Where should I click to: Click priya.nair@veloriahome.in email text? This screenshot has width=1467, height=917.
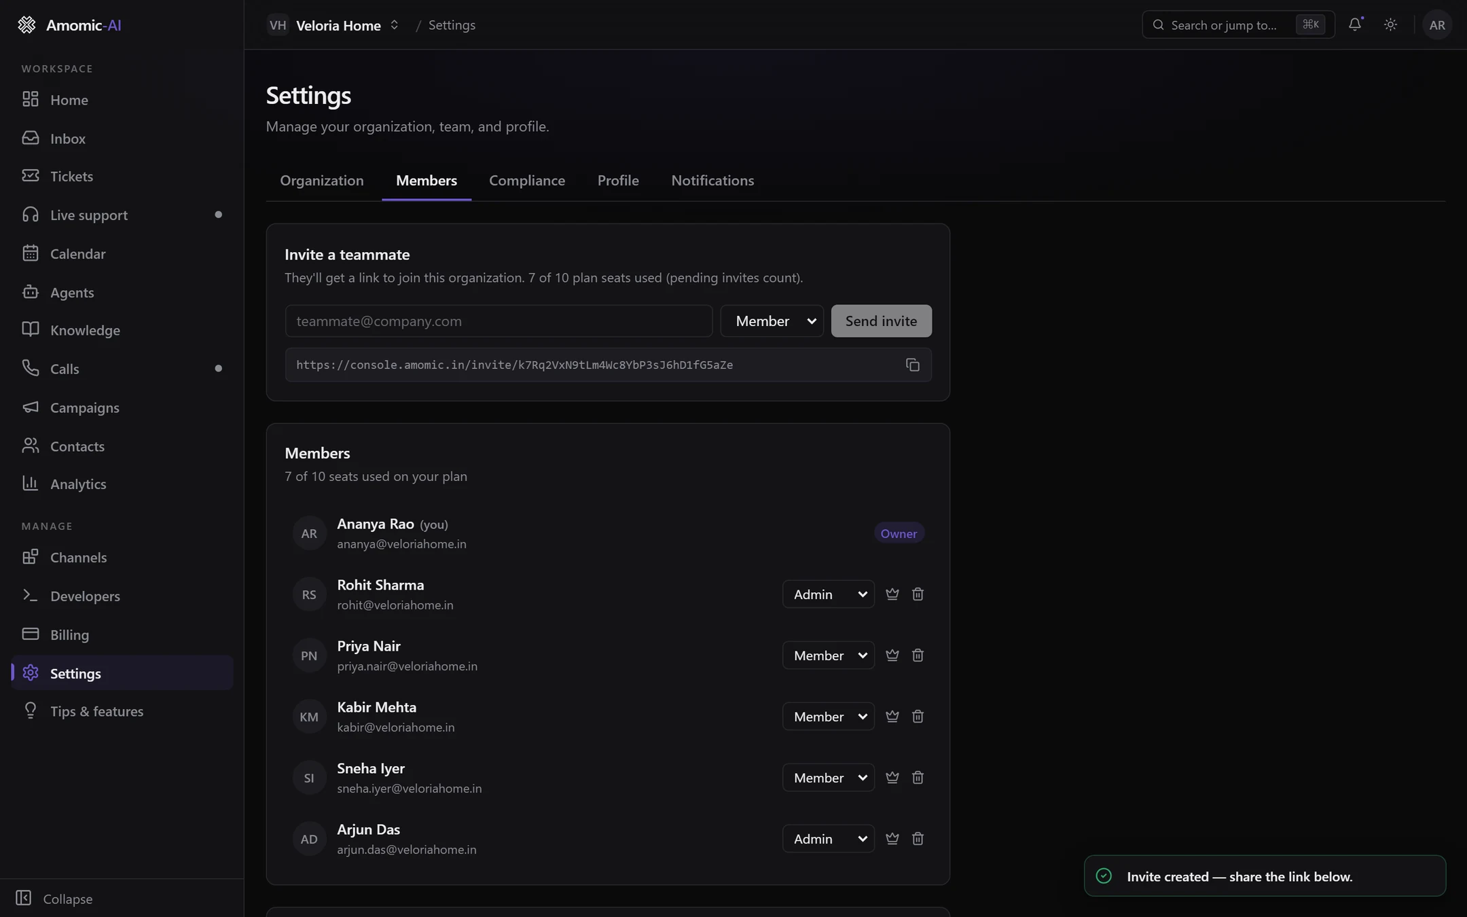[x=407, y=666]
